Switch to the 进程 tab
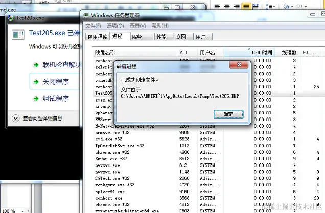Screen dimensions: 325x213 point(120,36)
